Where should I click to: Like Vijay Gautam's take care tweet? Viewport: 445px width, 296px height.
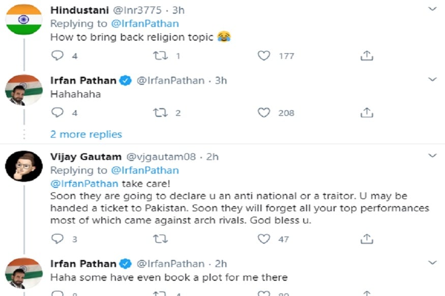coord(263,239)
